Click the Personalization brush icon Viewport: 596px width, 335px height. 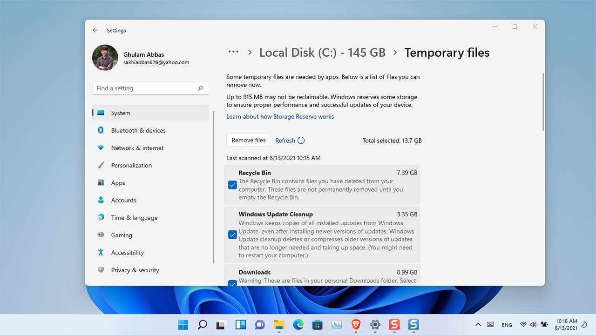[x=101, y=165]
